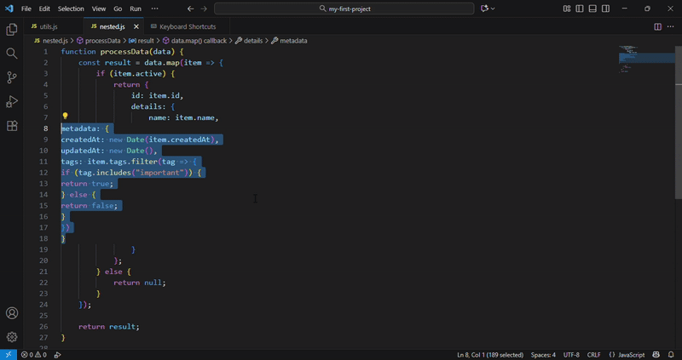The height and width of the screenshot is (360, 682).
Task: Toggle Primary Side Bar visibility
Action: pyautogui.click(x=580, y=9)
